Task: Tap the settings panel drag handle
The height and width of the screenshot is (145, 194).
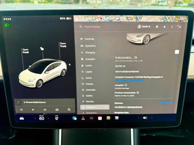Action: point(131,23)
